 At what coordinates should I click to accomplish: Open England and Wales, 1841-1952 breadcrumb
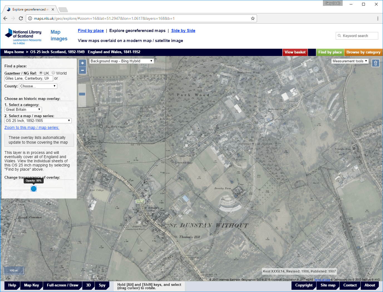[114, 52]
